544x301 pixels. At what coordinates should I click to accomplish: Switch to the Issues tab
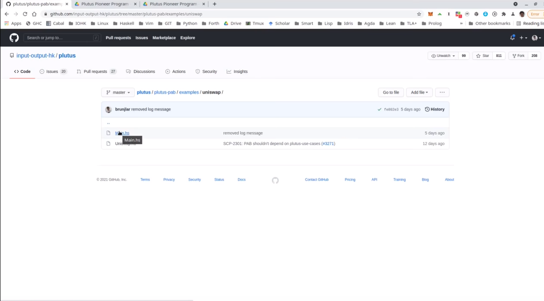[53, 72]
